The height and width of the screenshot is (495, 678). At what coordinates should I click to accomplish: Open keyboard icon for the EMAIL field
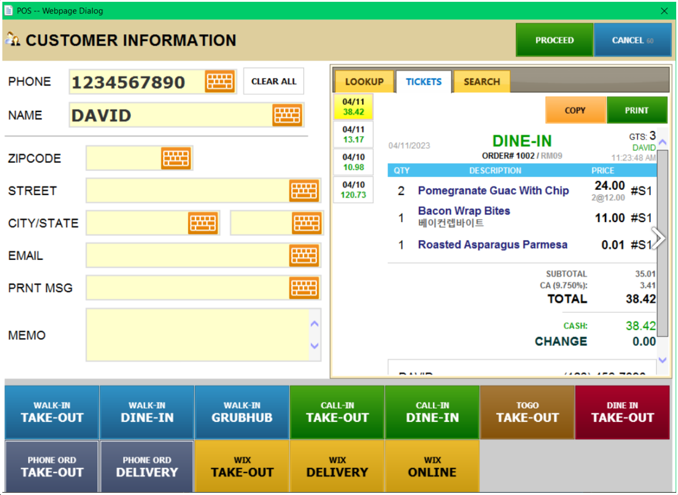click(304, 256)
